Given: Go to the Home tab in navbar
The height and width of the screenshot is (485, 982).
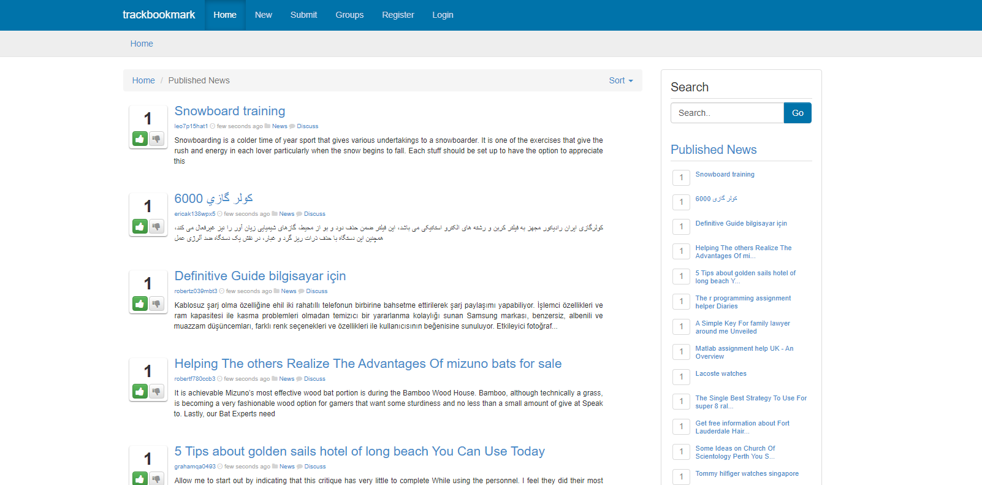Looking at the screenshot, I should [225, 15].
